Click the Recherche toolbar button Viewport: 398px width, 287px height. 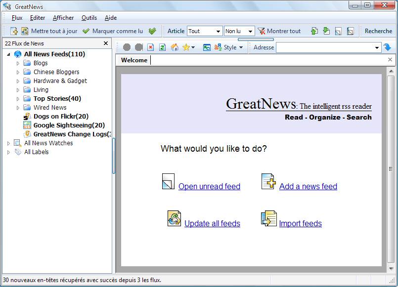[378, 31]
